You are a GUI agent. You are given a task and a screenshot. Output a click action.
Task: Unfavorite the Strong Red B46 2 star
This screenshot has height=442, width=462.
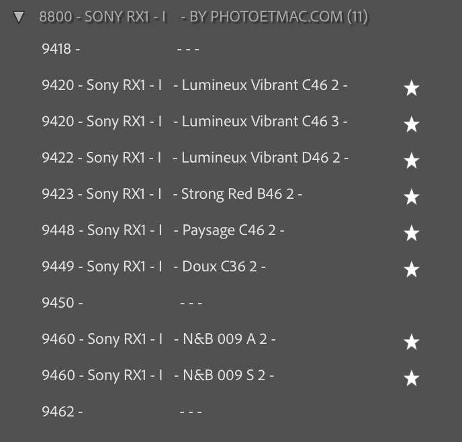coord(411,197)
